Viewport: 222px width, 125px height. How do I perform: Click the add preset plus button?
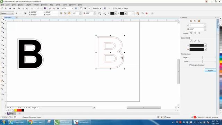(16, 13)
